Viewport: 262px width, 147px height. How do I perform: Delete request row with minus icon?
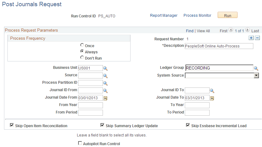tap(257, 38)
